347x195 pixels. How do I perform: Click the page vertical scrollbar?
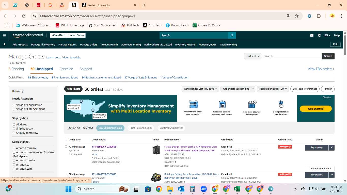(345, 45)
